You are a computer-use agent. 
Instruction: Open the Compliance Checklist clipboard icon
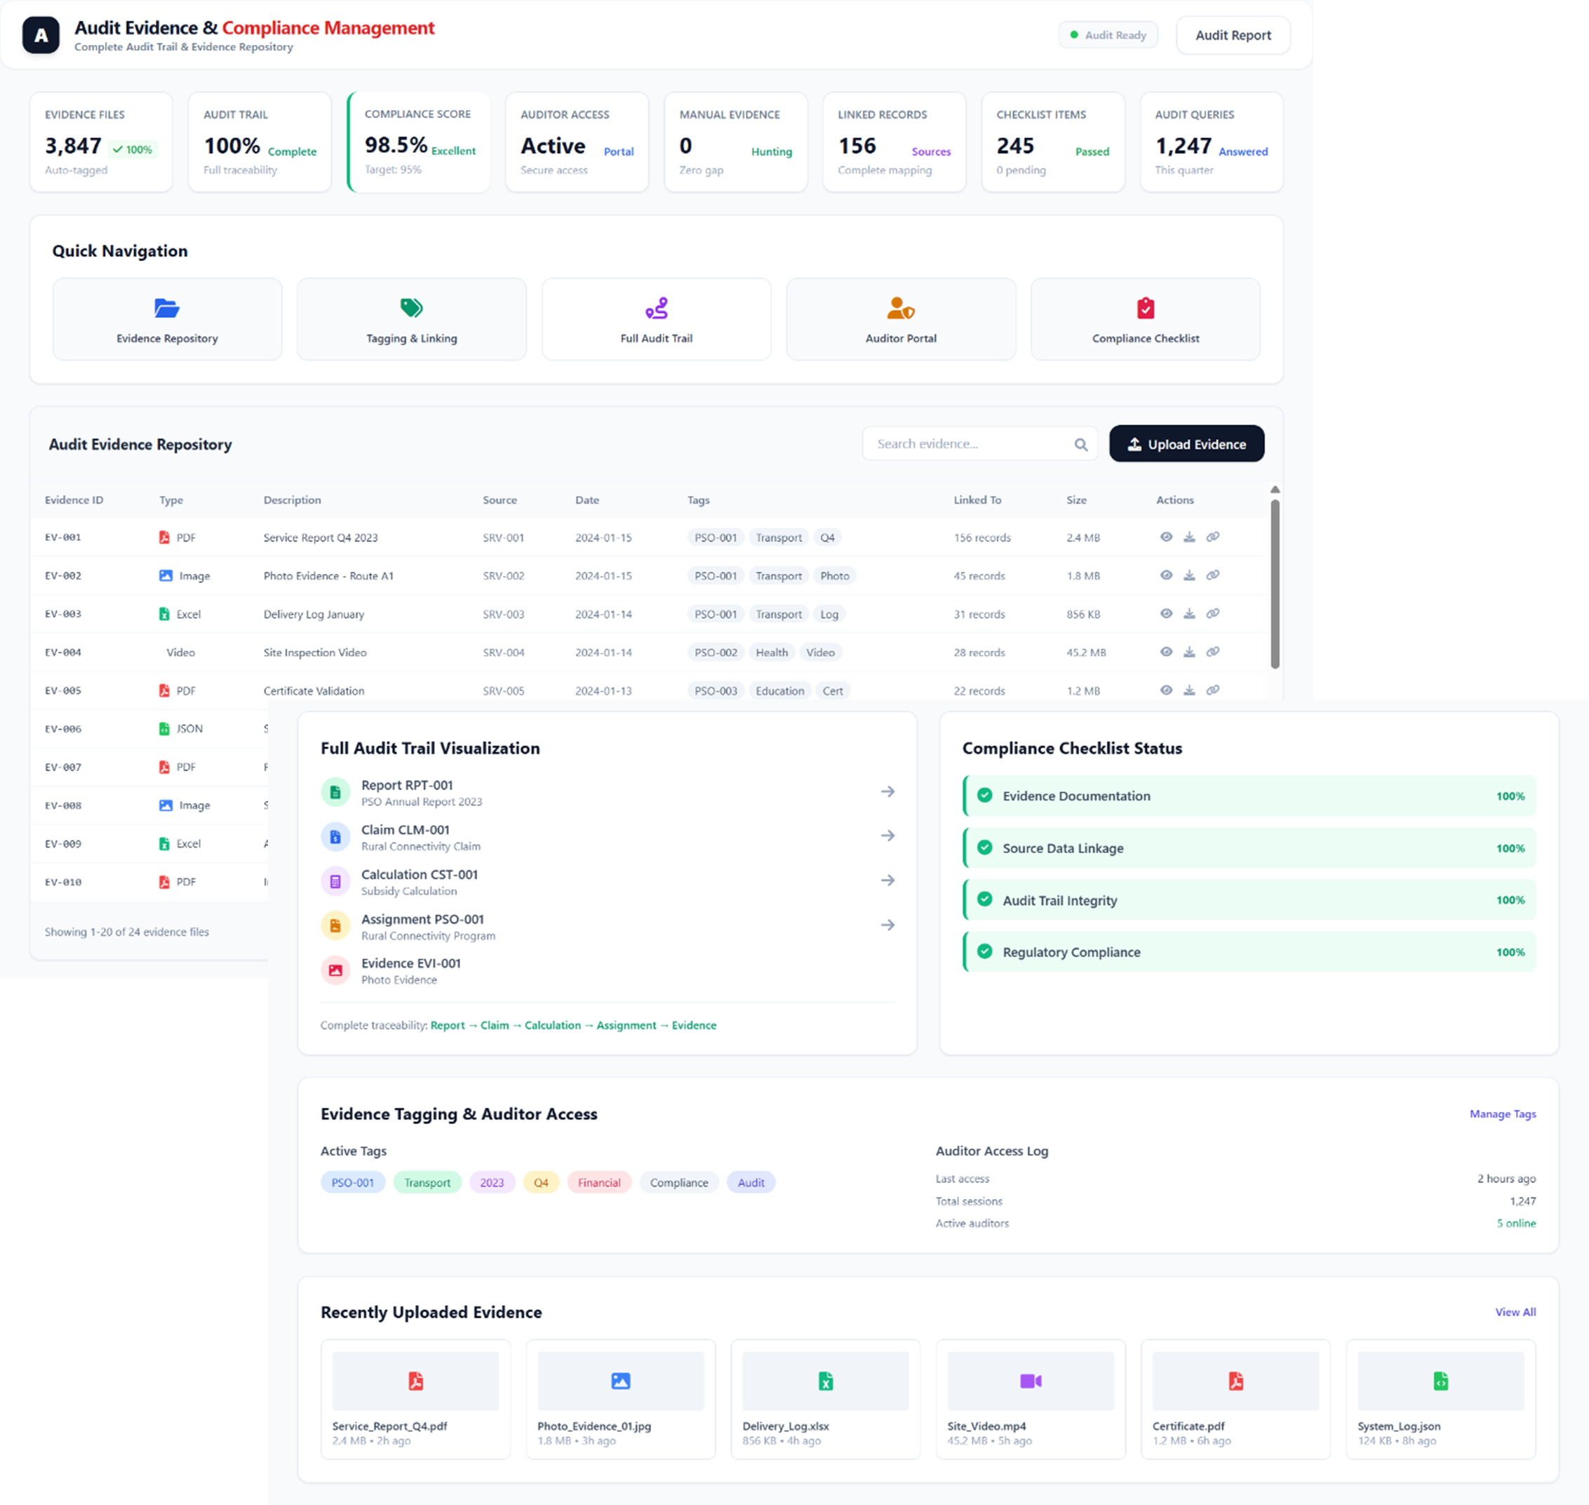click(1146, 308)
